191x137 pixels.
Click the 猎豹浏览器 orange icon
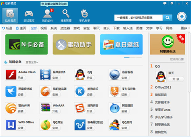[45, 91]
